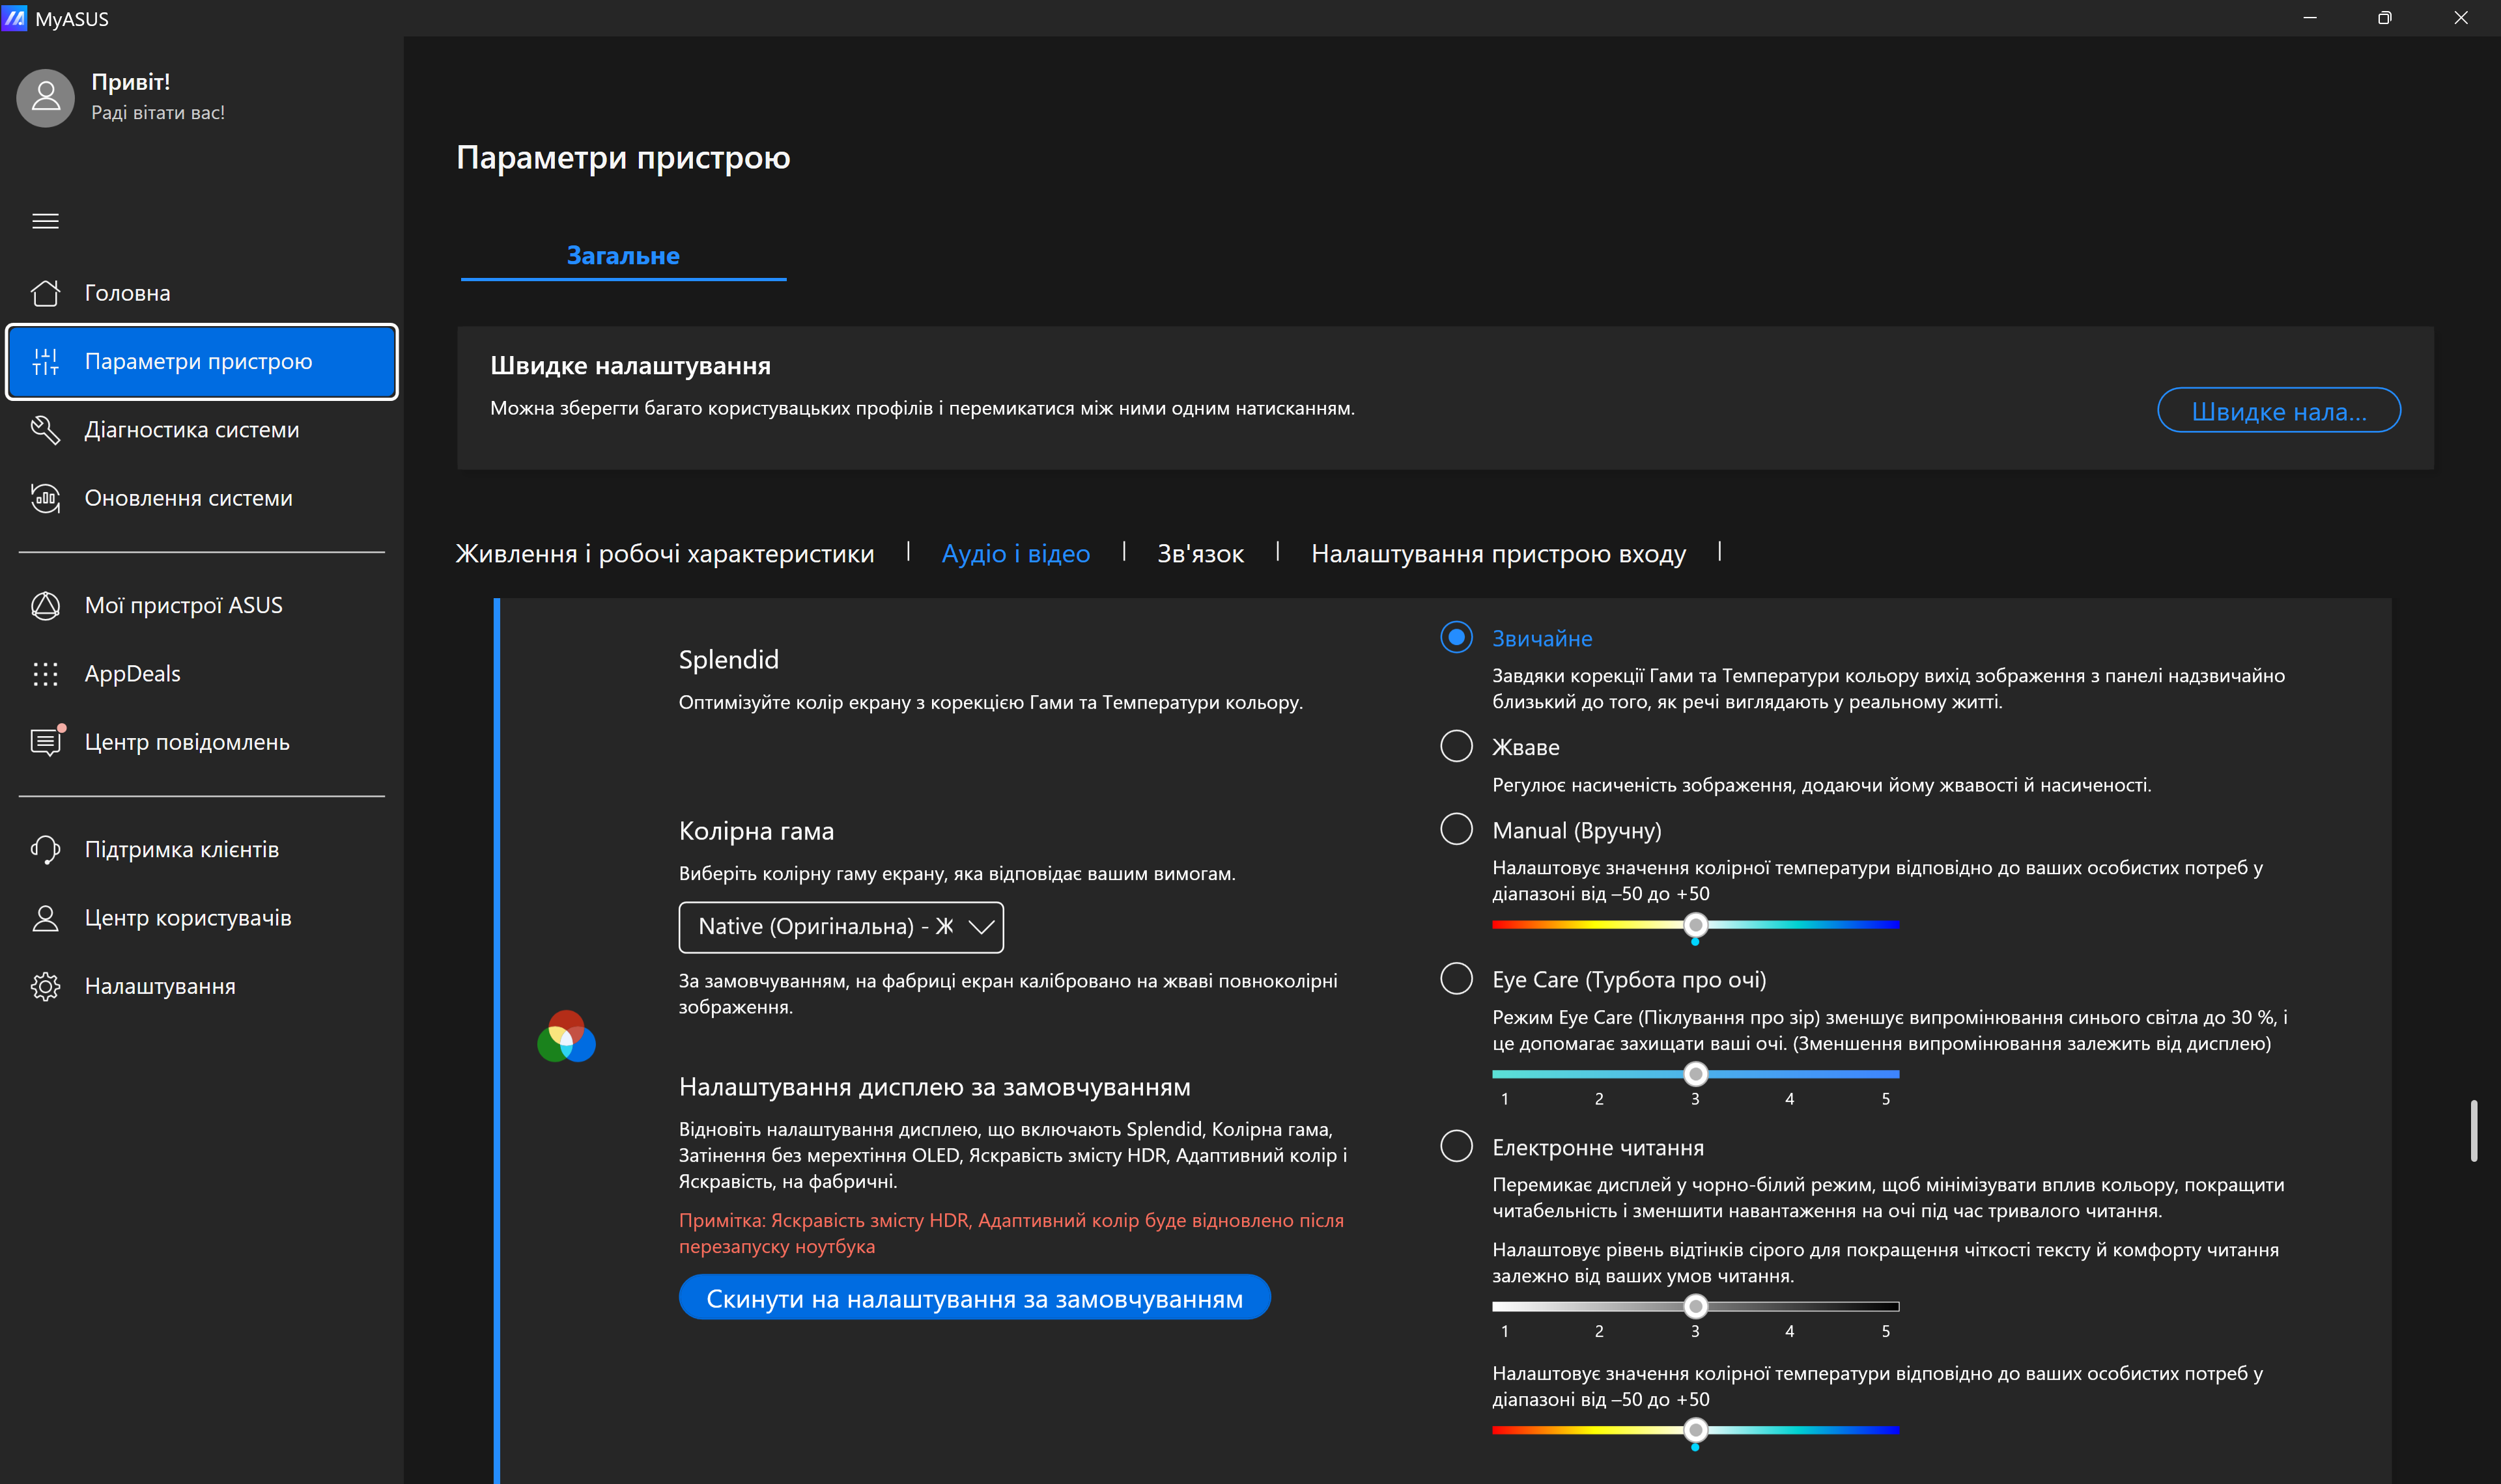This screenshot has height=1484, width=2501.
Task: Open Мої пристрої ASUS icon
Action: [x=45, y=605]
